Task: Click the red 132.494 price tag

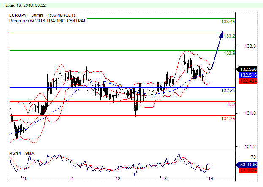Action: tap(248, 81)
